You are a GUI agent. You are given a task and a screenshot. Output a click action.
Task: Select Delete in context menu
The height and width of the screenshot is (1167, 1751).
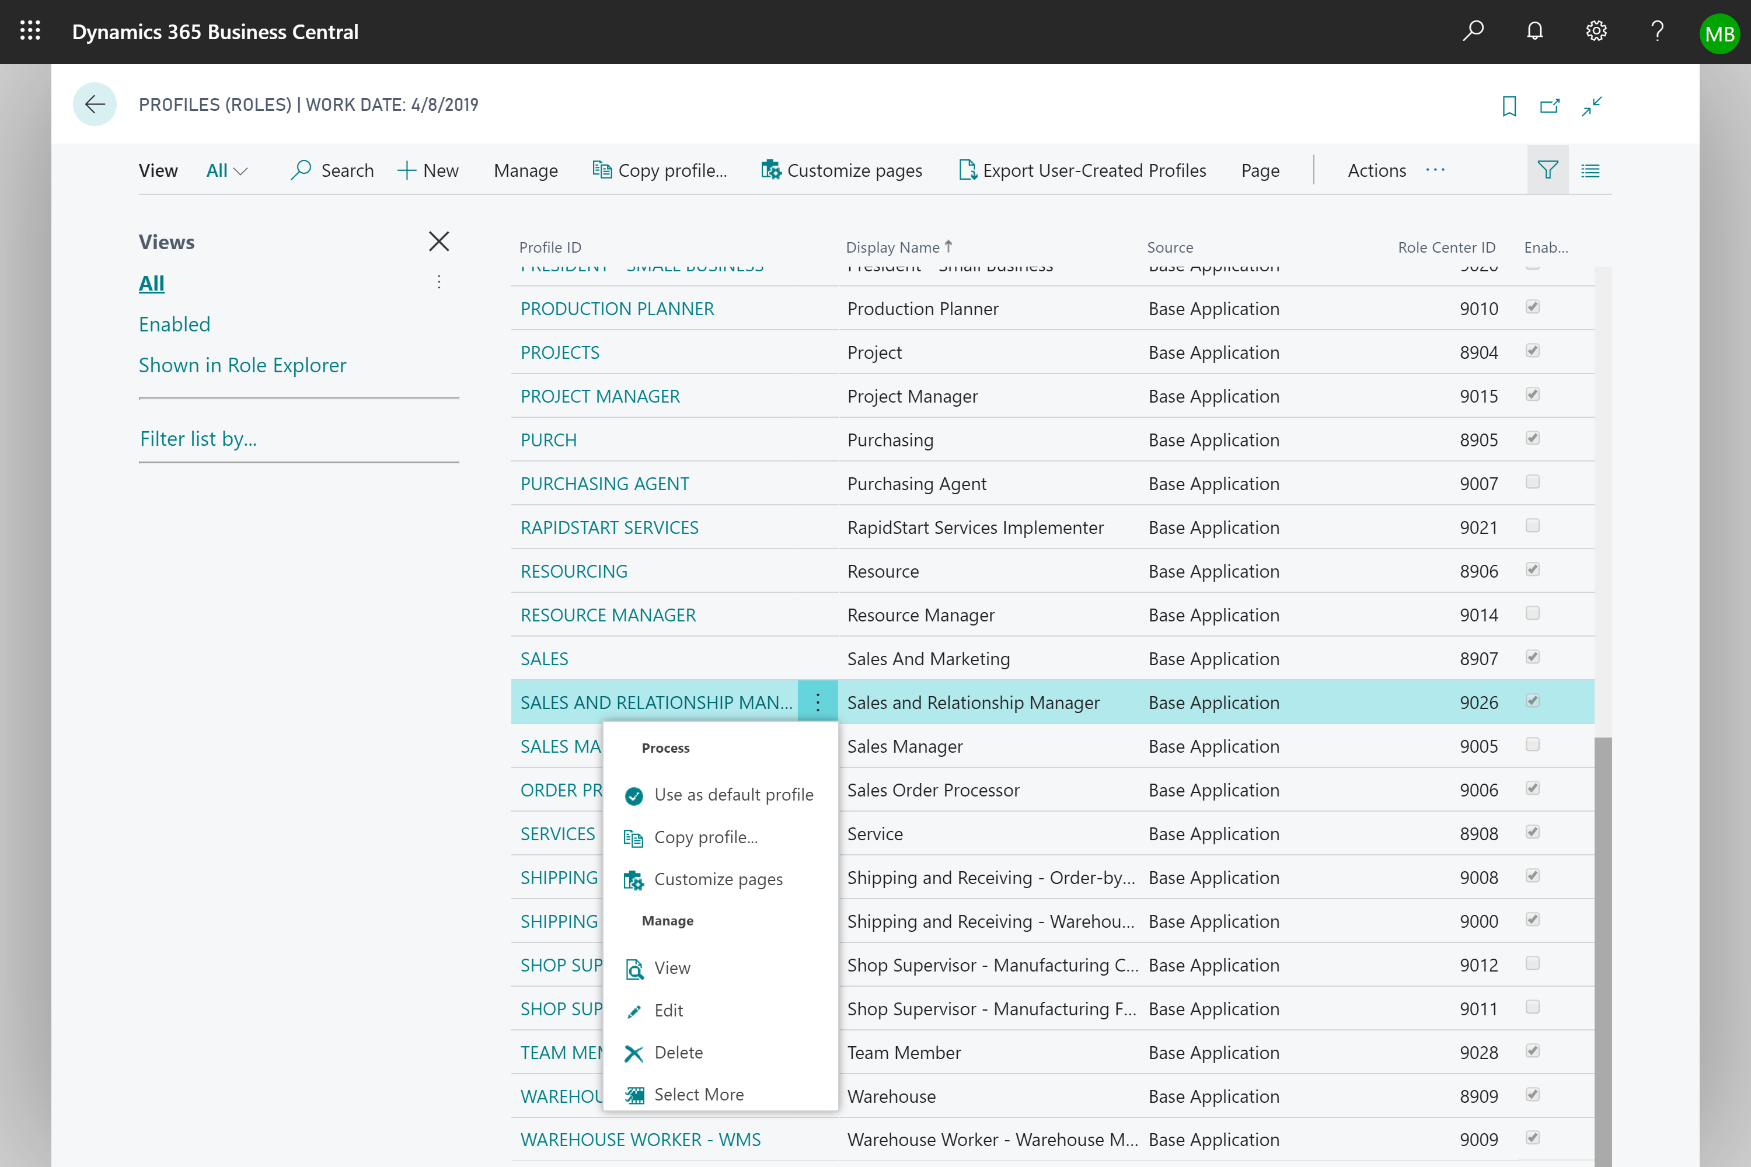point(664,1053)
